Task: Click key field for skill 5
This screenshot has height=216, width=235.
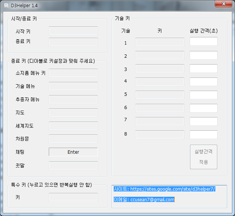Action: [x=160, y=95]
